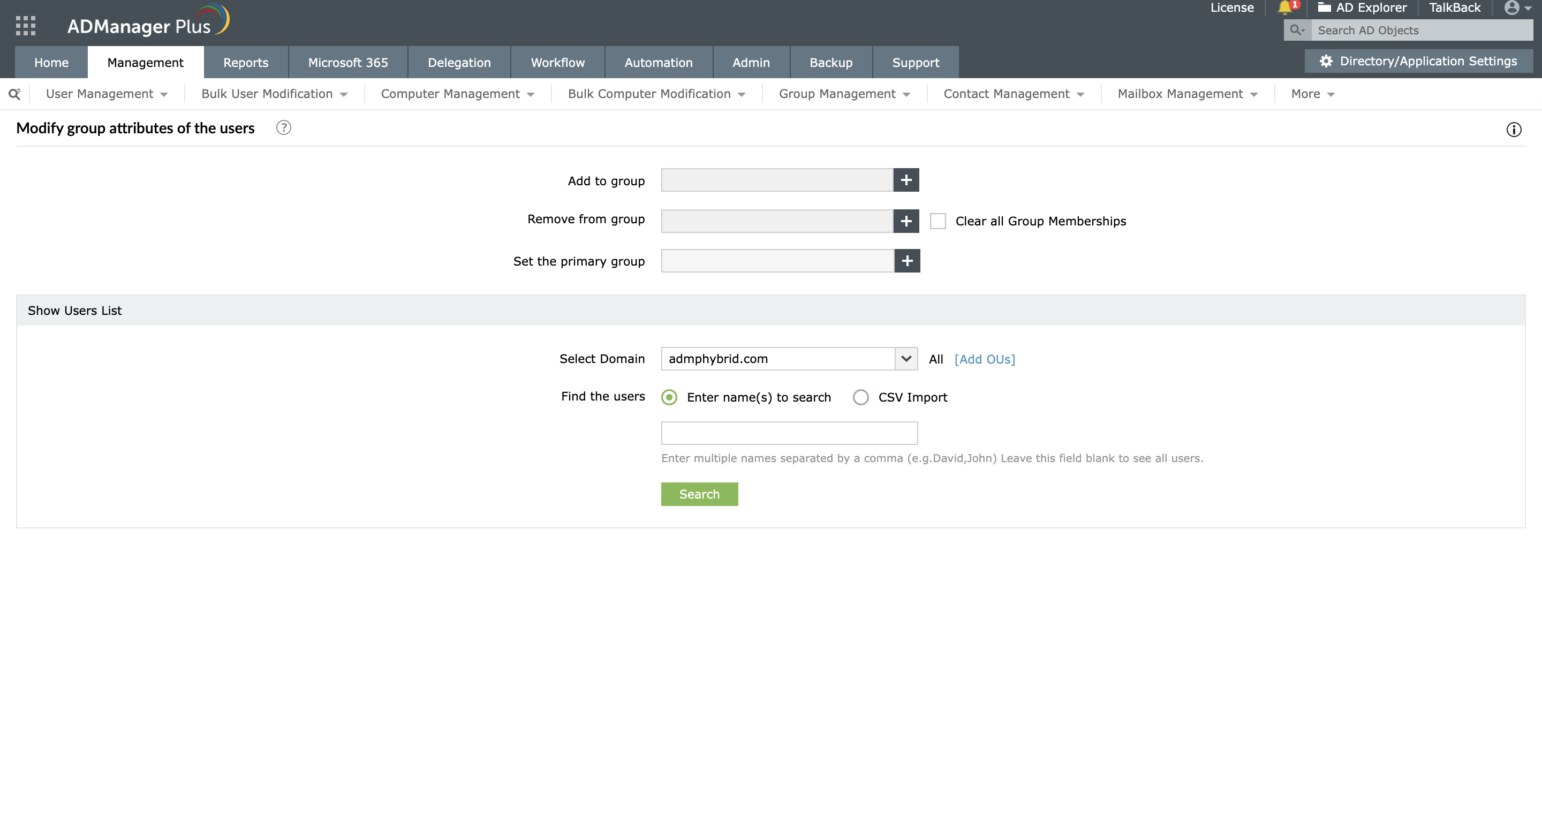
Task: Expand the Group Management menu
Action: 844,94
